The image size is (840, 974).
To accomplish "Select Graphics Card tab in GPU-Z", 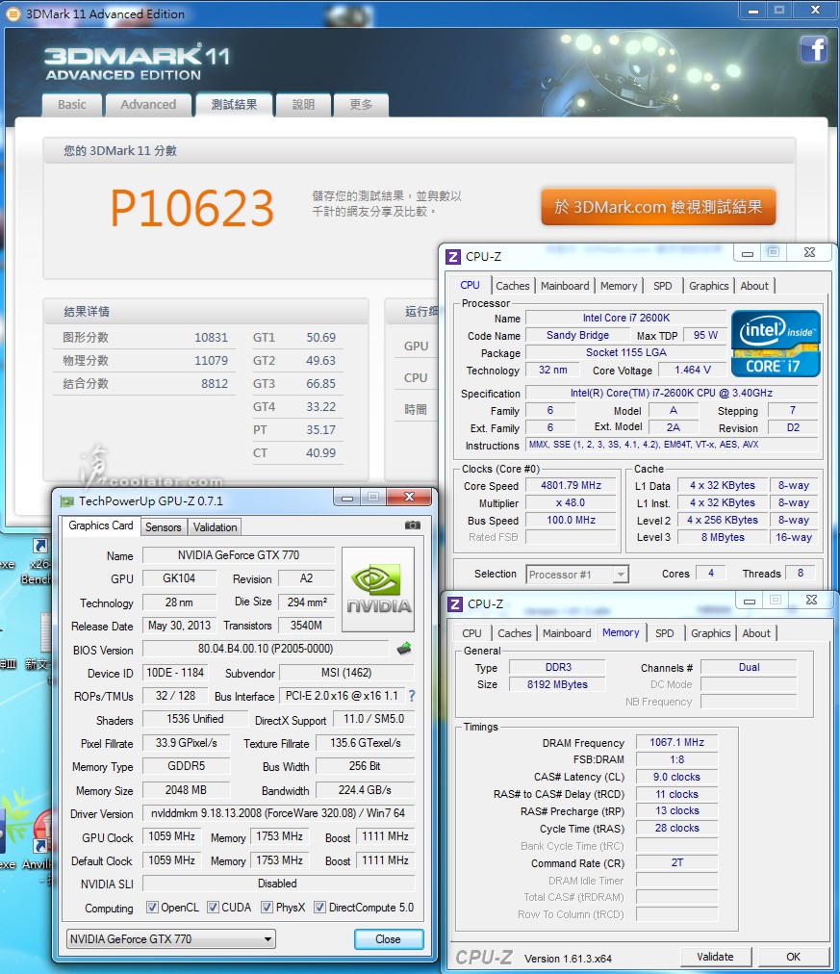I will point(101,525).
